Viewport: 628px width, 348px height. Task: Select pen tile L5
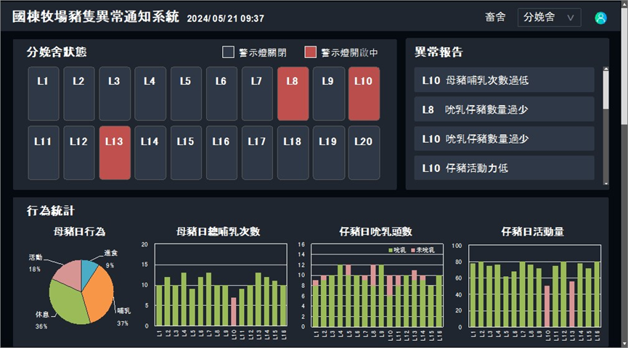pyautogui.click(x=185, y=94)
